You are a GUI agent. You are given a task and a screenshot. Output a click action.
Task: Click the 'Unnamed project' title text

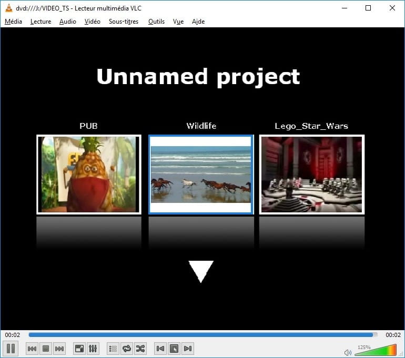point(198,77)
